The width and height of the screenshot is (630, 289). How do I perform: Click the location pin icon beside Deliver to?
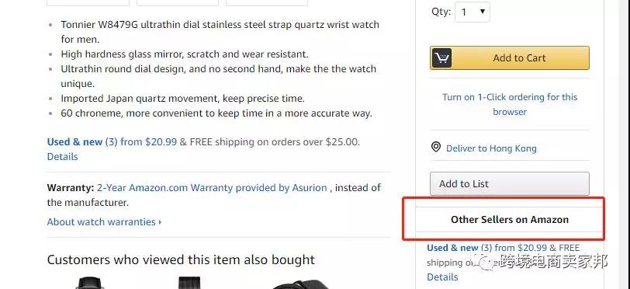tap(435, 147)
